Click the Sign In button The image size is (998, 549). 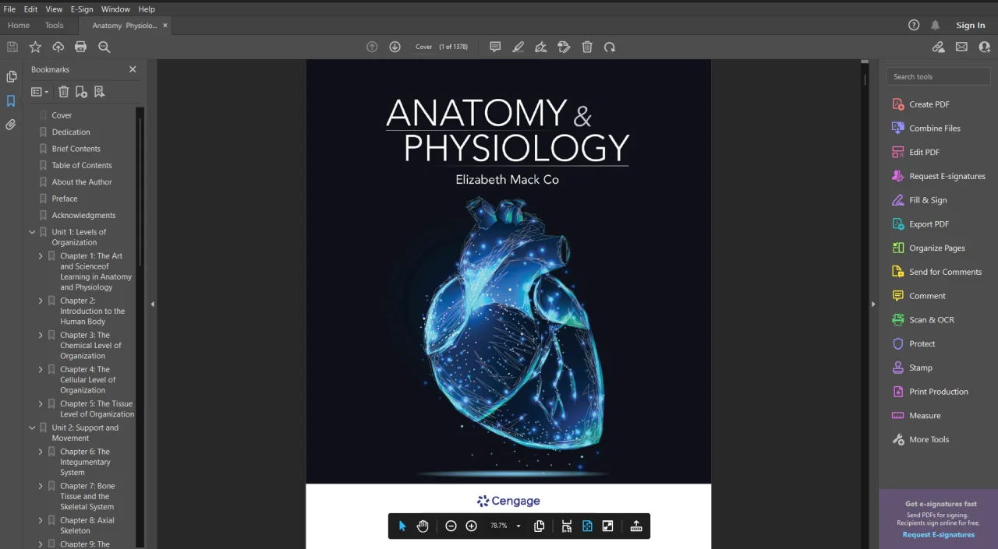971,26
